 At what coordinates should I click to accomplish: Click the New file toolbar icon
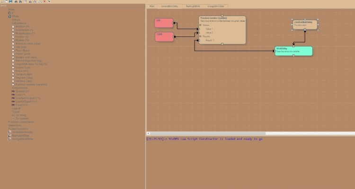2,1
